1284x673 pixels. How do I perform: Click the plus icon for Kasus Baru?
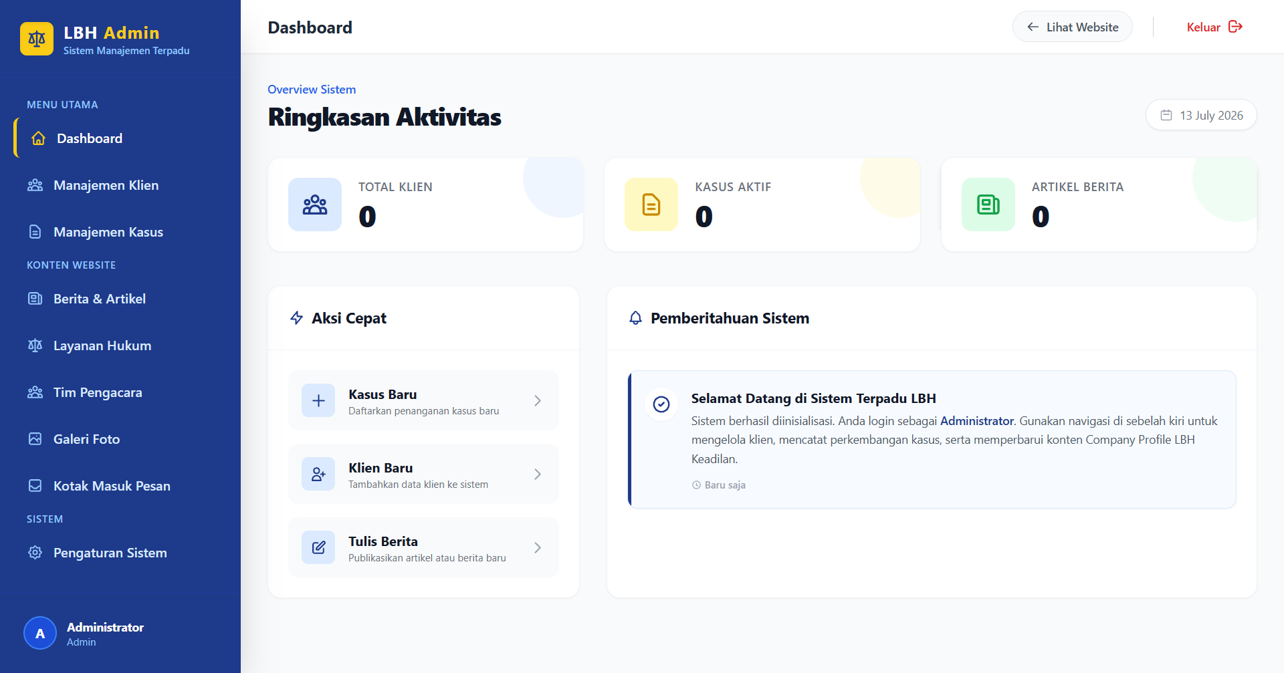[318, 400]
